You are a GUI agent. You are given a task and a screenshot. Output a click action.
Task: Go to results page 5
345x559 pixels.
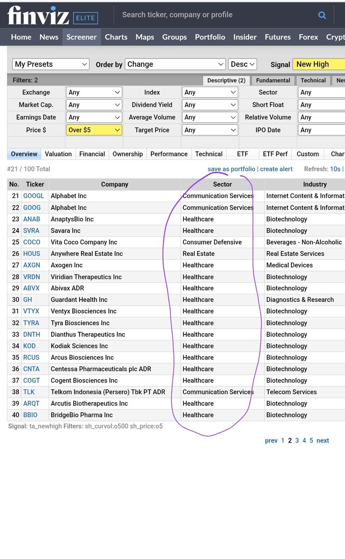point(311,441)
